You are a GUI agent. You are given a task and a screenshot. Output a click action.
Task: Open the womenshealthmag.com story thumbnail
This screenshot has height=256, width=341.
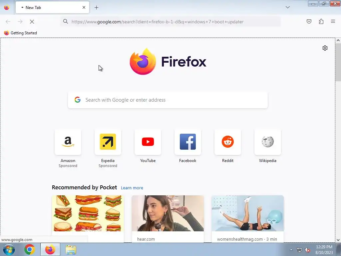tap(247, 213)
